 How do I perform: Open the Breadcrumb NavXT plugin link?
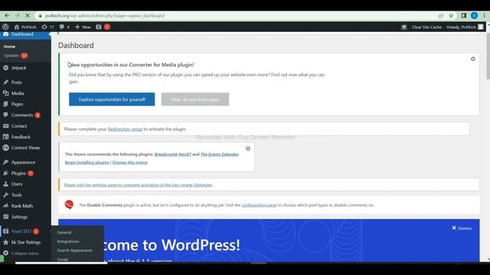173,154
